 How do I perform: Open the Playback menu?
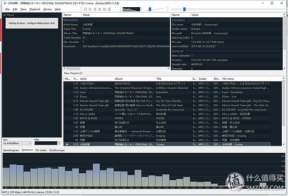click(x=35, y=9)
